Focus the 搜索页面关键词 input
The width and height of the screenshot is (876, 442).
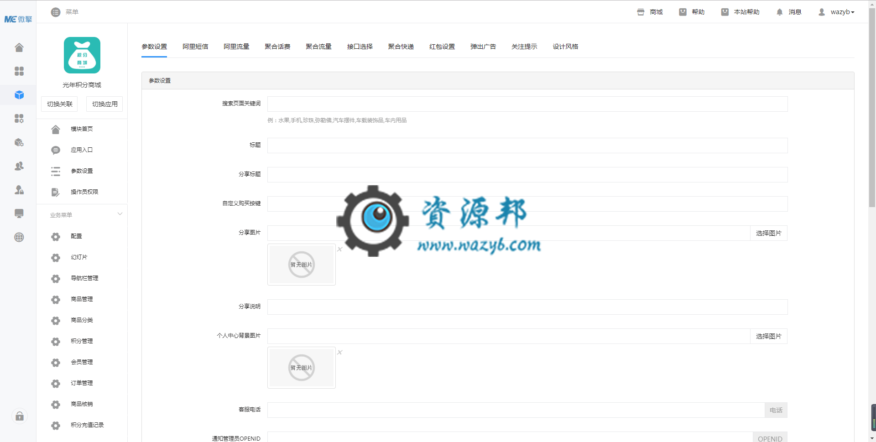pos(527,104)
